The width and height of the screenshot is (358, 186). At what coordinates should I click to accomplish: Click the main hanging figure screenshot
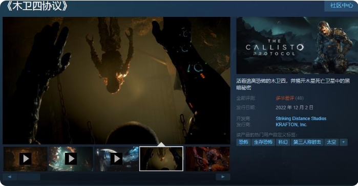116,80
